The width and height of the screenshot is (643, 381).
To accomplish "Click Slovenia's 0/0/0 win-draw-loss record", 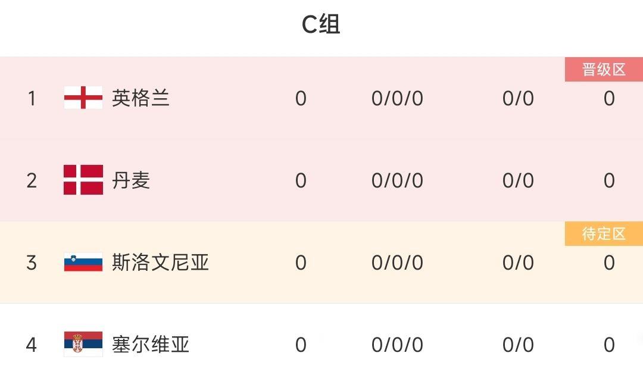I will pyautogui.click(x=397, y=262).
